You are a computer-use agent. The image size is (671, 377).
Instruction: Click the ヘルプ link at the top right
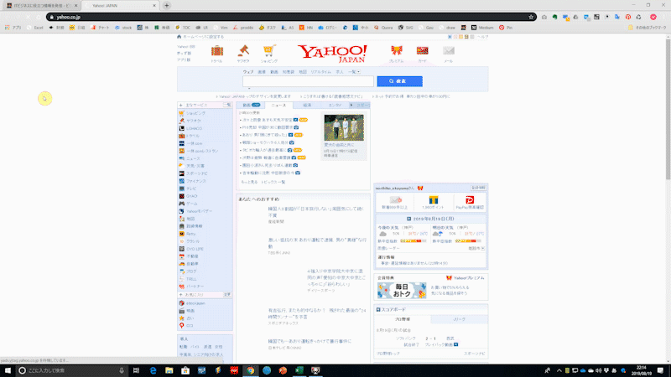pyautogui.click(x=483, y=37)
